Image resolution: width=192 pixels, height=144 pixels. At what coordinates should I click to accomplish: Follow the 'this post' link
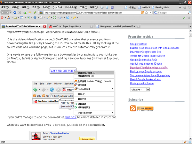pyautogui.click(x=71, y=117)
